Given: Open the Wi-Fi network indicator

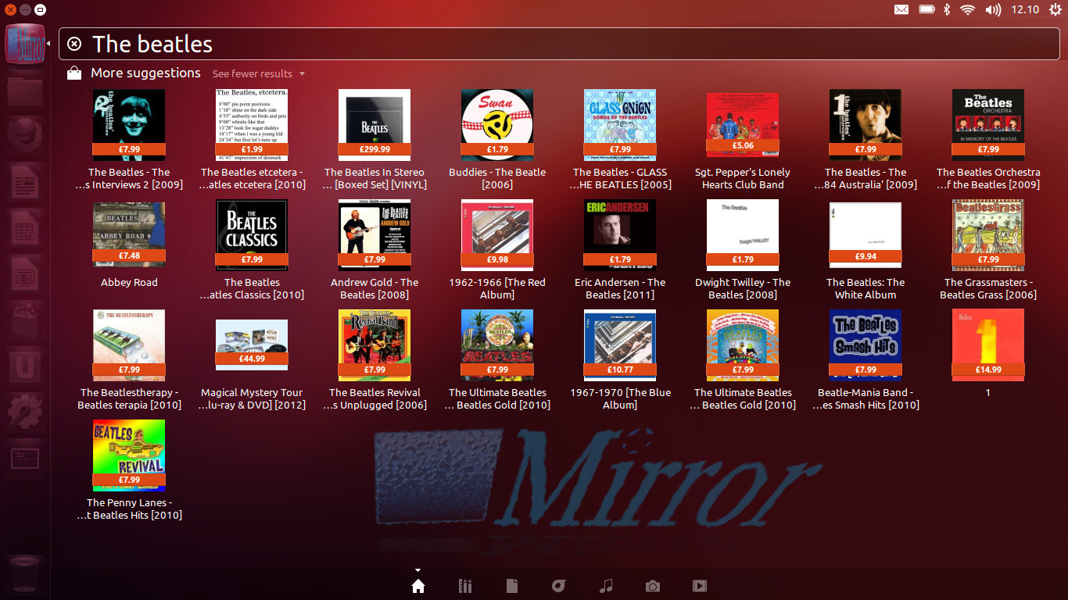Looking at the screenshot, I should point(968,9).
